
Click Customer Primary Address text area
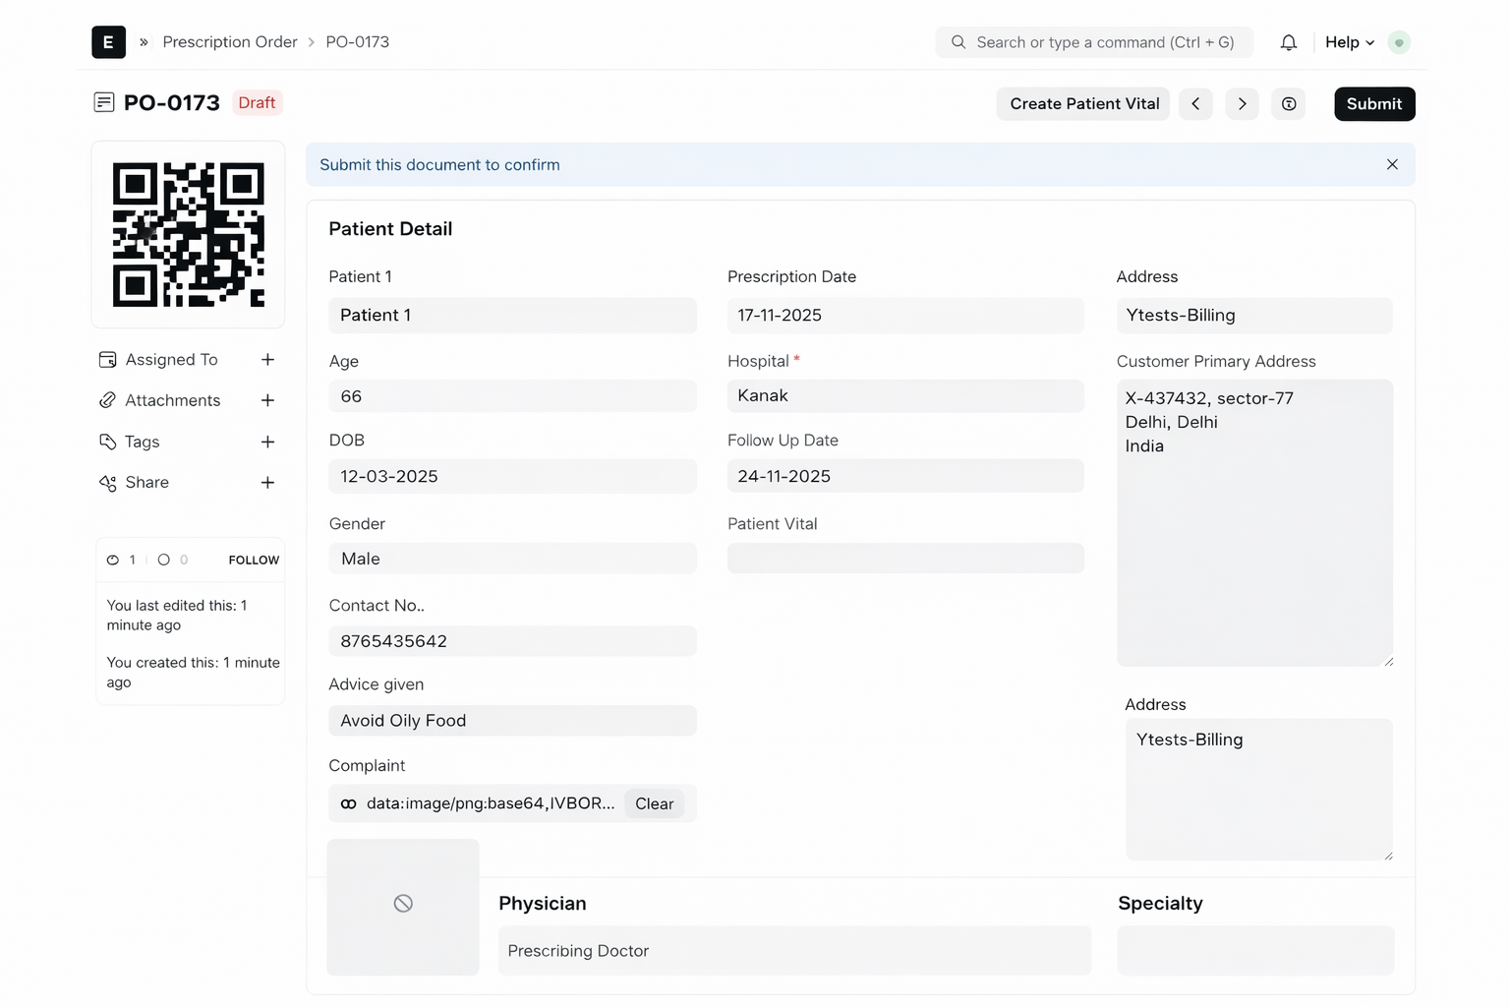pos(1254,523)
